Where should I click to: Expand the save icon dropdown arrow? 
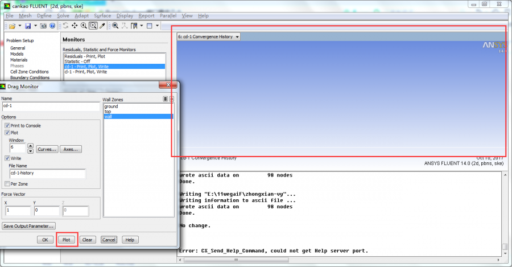pyautogui.click(x=35, y=26)
